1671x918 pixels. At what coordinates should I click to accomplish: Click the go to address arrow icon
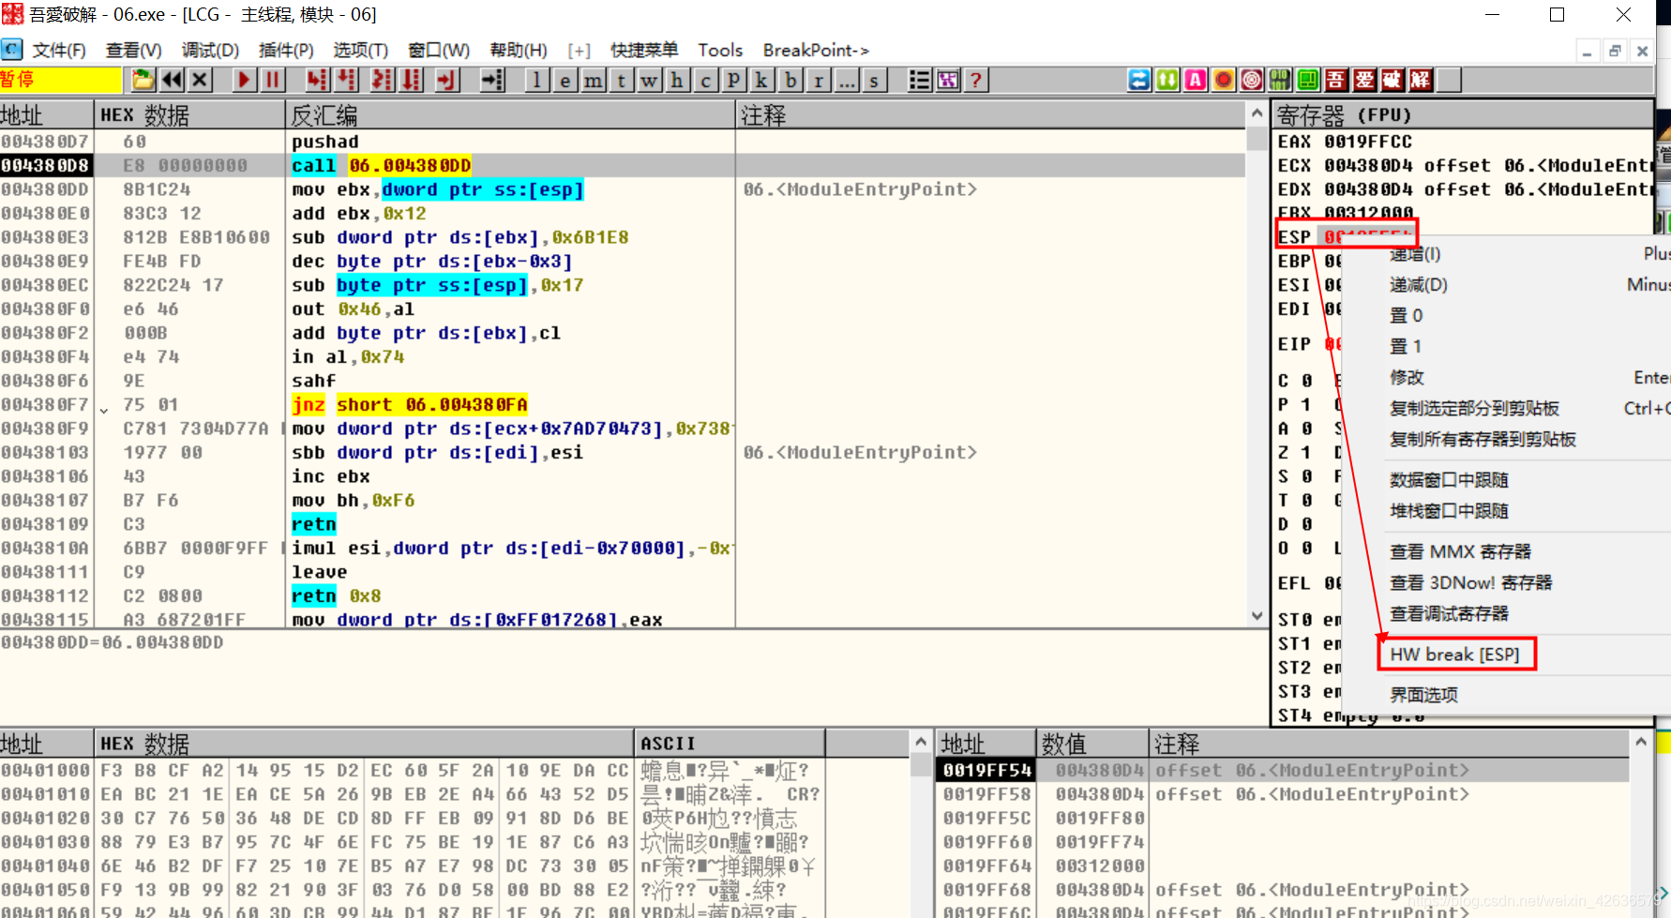click(492, 80)
